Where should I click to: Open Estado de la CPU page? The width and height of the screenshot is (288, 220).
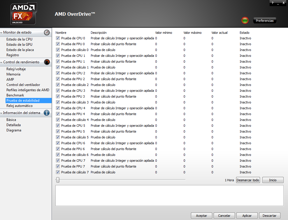[x=19, y=39]
